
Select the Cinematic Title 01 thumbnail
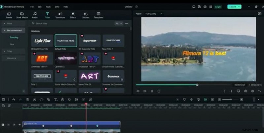tap(42, 58)
